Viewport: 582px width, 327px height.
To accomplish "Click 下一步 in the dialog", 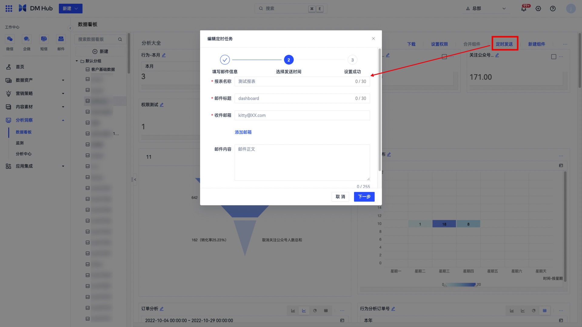I will click(364, 197).
